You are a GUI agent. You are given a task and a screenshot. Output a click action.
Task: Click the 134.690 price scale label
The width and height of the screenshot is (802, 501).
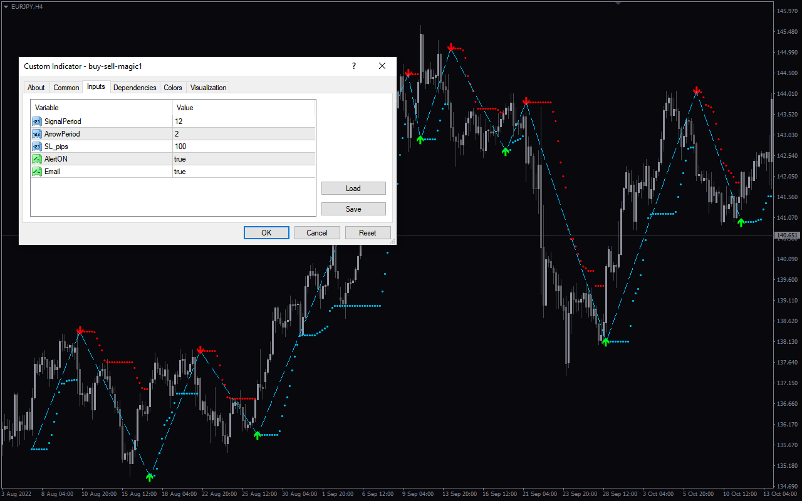788,487
